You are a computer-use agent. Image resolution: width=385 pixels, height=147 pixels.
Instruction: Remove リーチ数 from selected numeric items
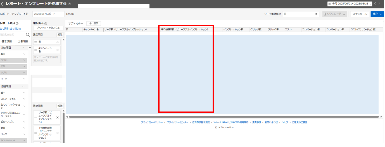click(x=58, y=117)
